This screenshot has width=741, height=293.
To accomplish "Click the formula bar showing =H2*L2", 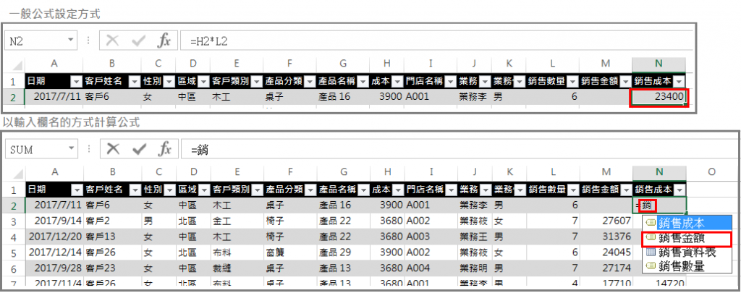I will tap(435, 41).
